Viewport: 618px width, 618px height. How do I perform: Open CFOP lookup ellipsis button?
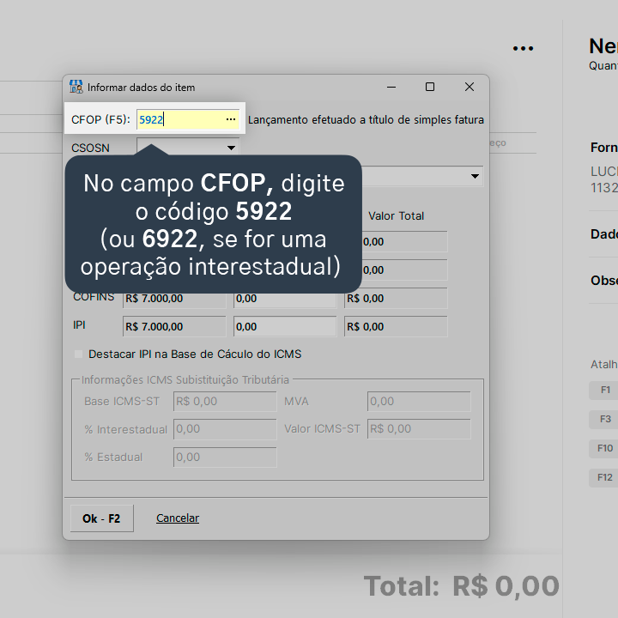pyautogui.click(x=231, y=119)
